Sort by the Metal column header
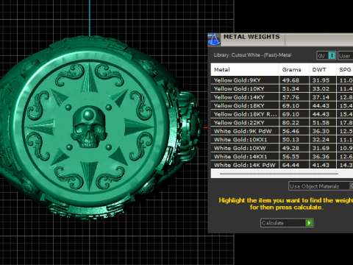 (245, 69)
